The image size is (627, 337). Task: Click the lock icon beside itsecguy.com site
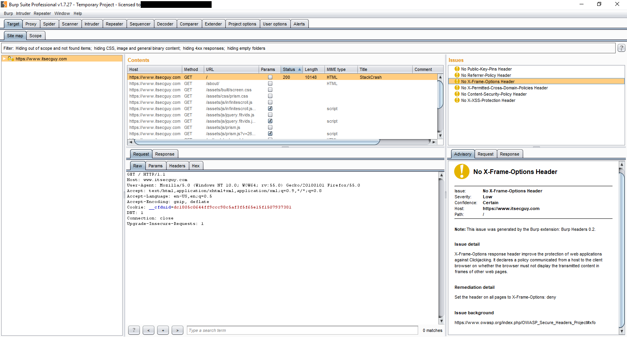[11, 59]
